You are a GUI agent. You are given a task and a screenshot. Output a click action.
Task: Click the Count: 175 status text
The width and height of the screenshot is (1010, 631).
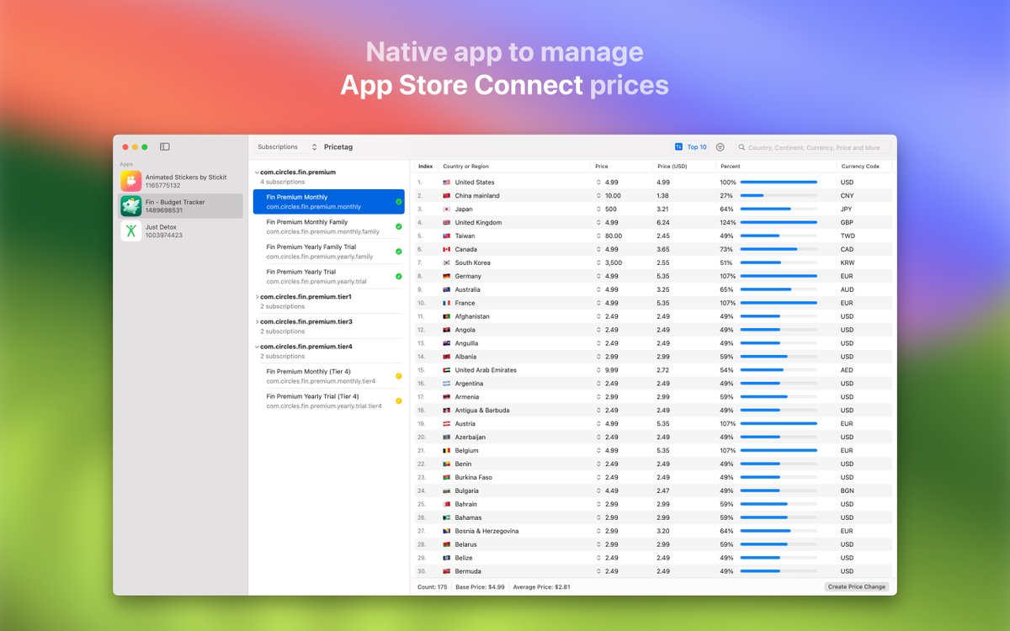click(x=433, y=586)
